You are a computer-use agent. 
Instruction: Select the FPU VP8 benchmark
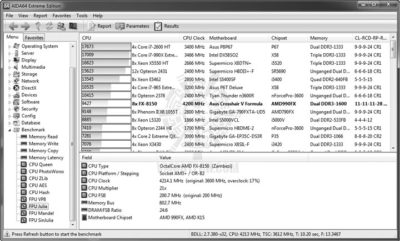click(x=37, y=199)
